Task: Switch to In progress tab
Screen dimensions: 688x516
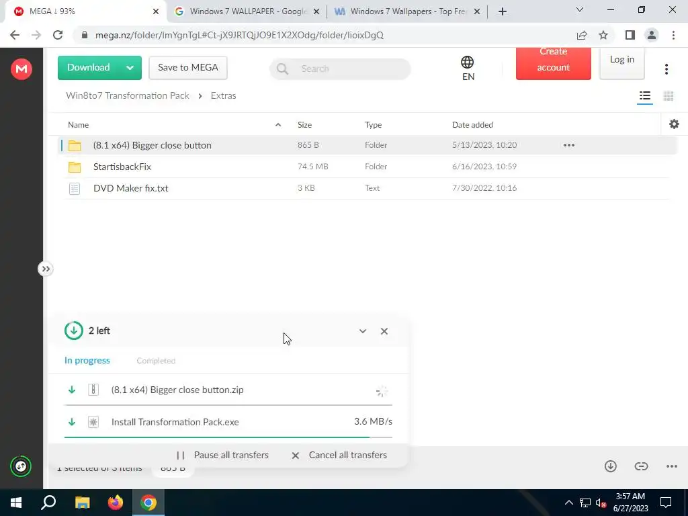Action: click(87, 361)
